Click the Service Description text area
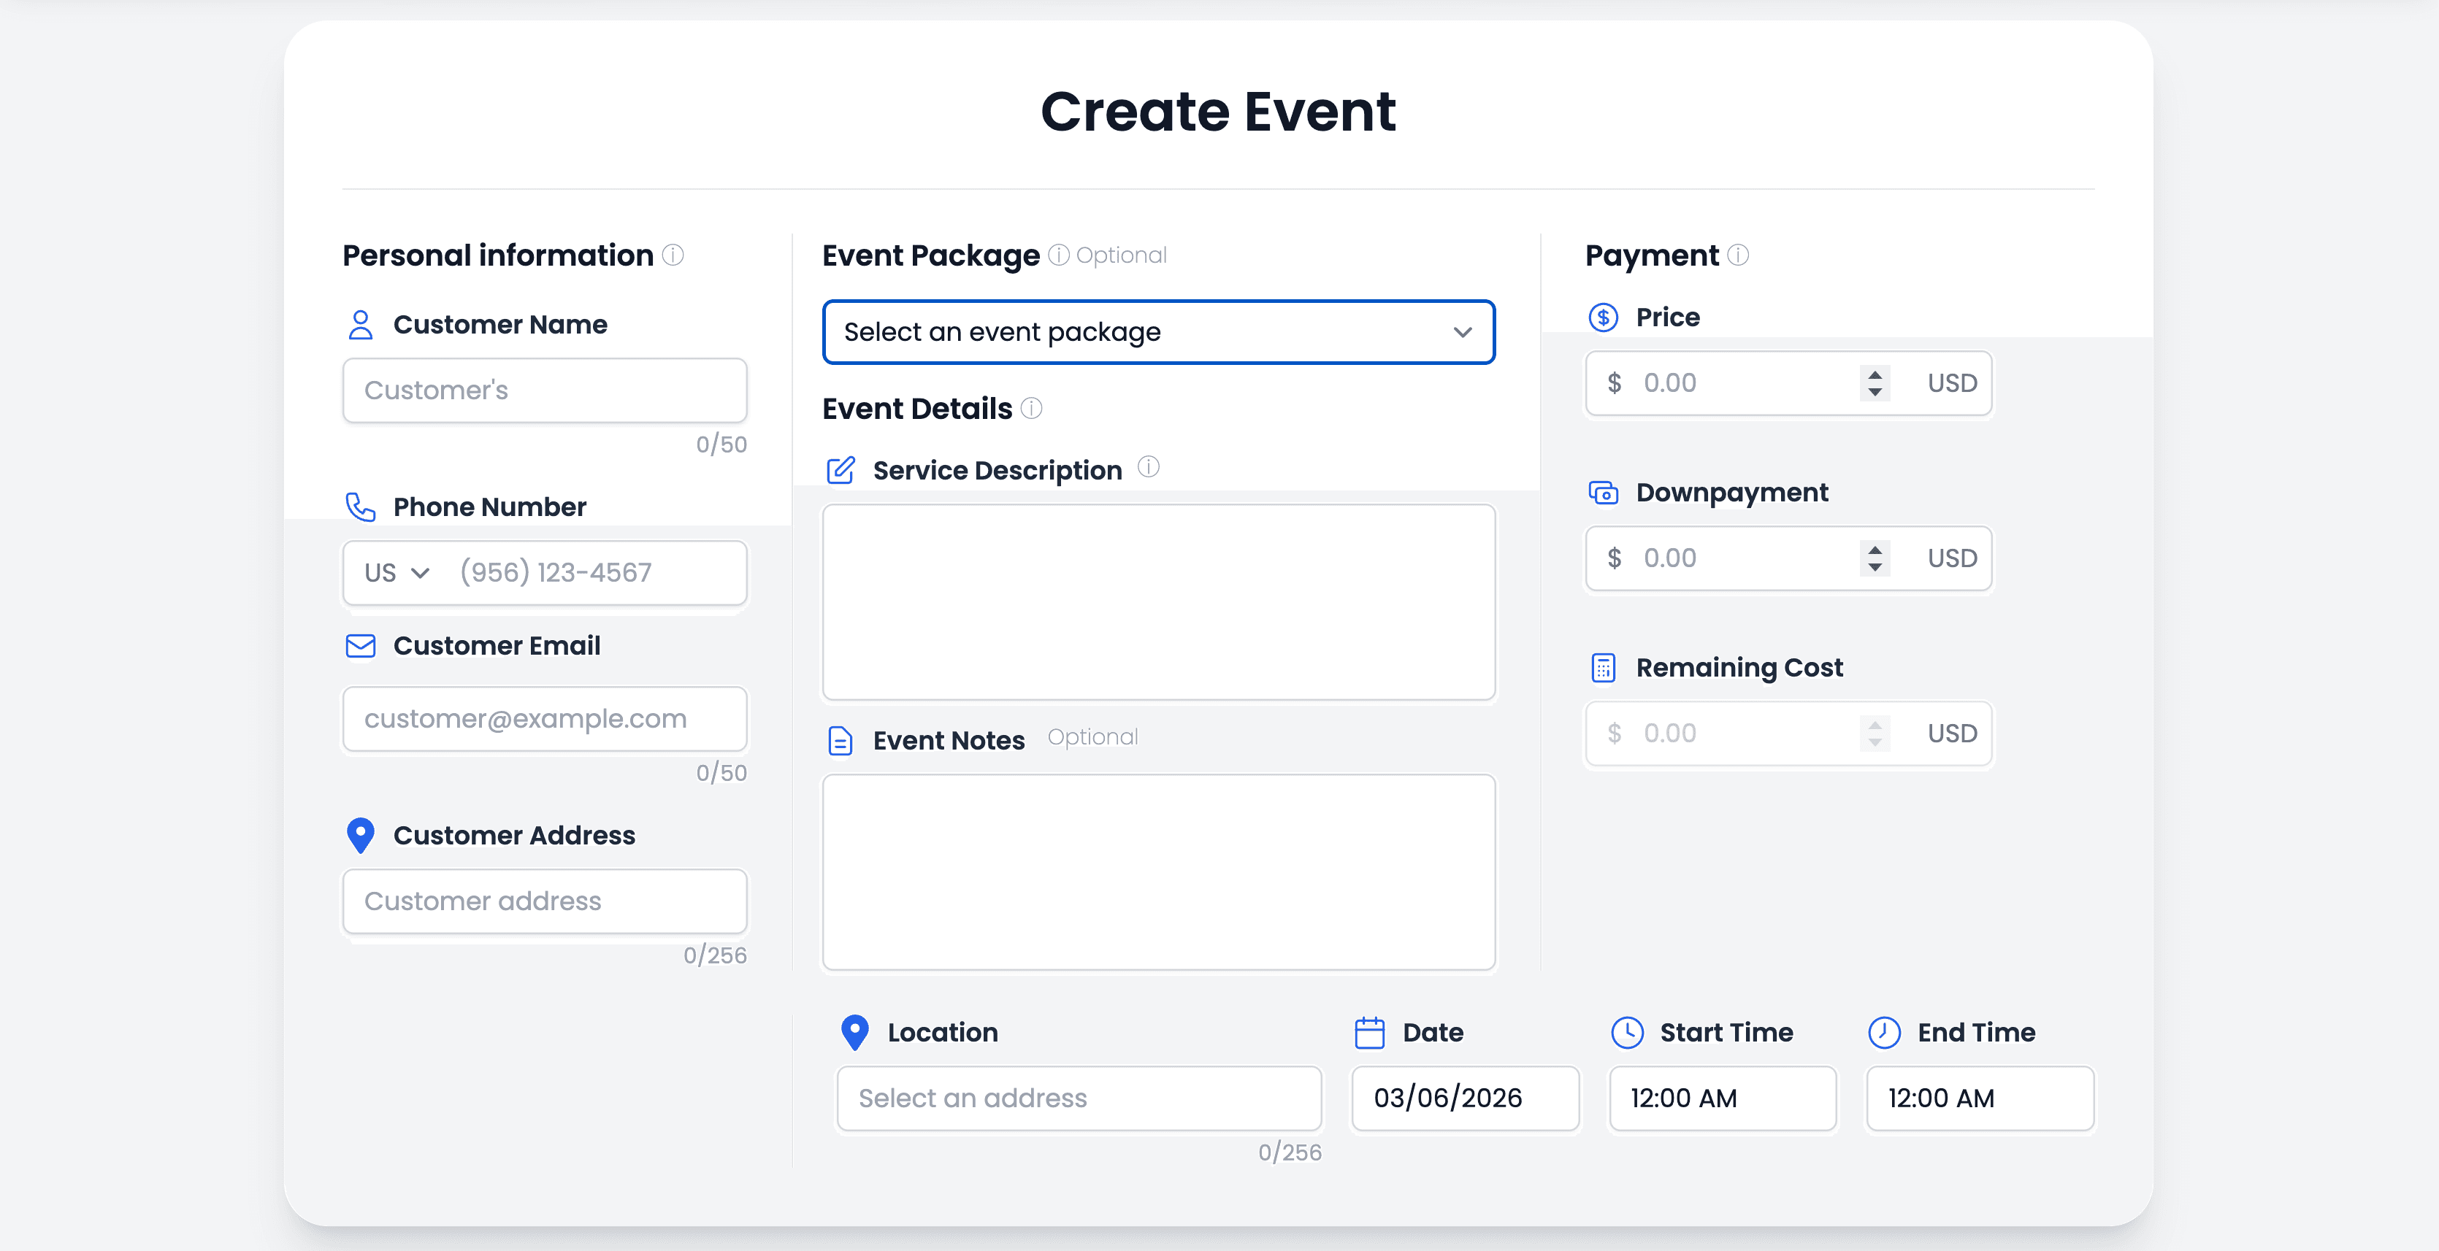Image resolution: width=2439 pixels, height=1251 pixels. click(1158, 602)
